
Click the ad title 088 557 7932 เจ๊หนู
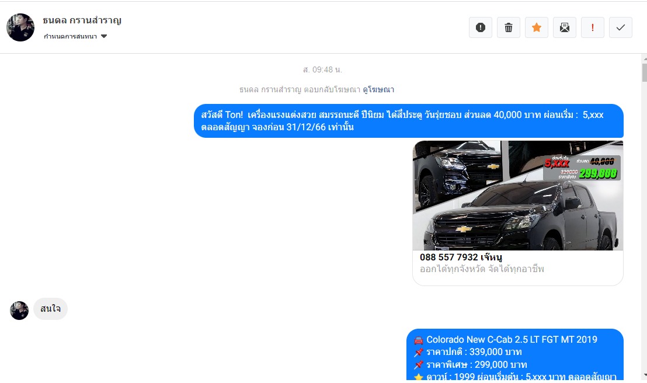461,257
